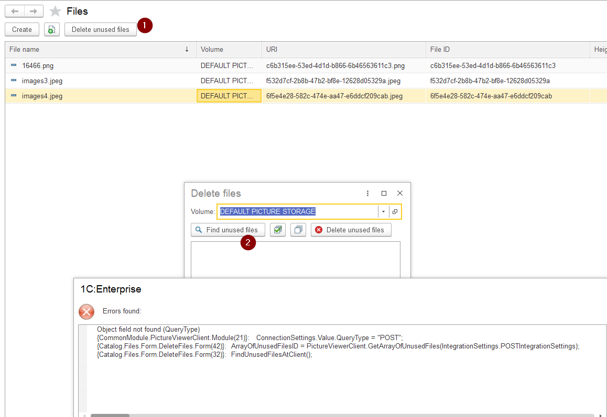Click the check all items icon
This screenshot has height=417, width=607.
(278, 230)
